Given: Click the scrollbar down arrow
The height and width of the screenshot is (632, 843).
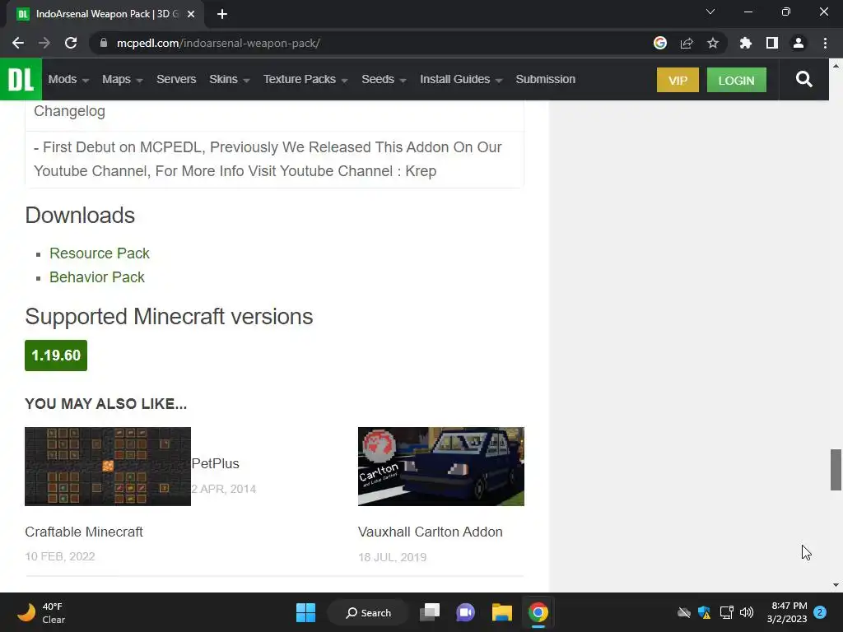Looking at the screenshot, I should (x=836, y=585).
